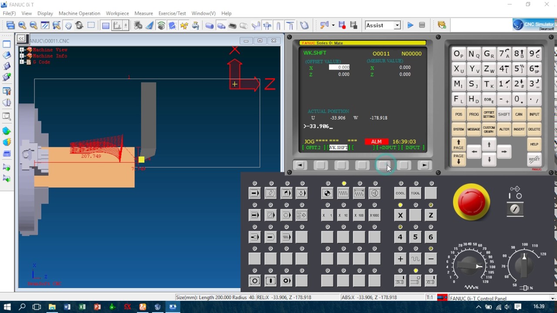Adjust the spindle speed override dial
Screen dimensions: 557x313
[524, 265]
